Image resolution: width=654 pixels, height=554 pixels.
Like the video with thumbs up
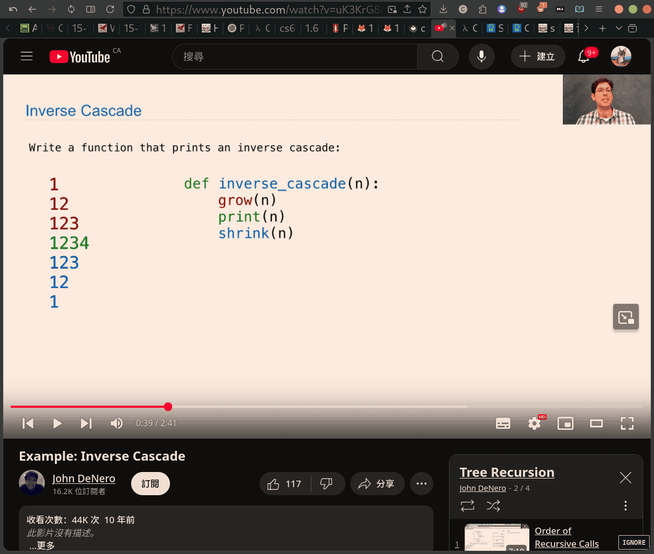[284, 484]
